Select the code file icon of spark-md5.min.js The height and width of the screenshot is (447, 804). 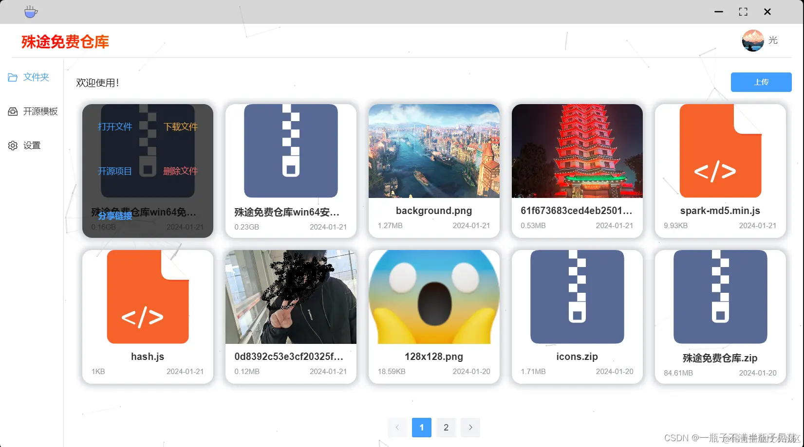point(720,151)
